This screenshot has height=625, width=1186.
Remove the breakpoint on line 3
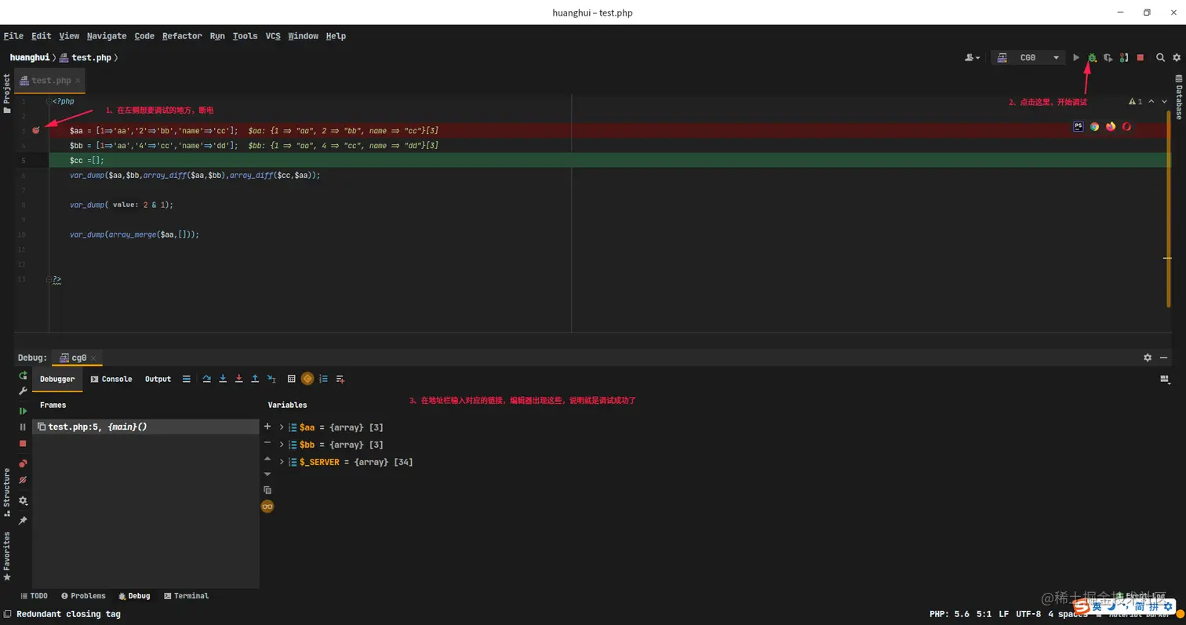(x=36, y=130)
